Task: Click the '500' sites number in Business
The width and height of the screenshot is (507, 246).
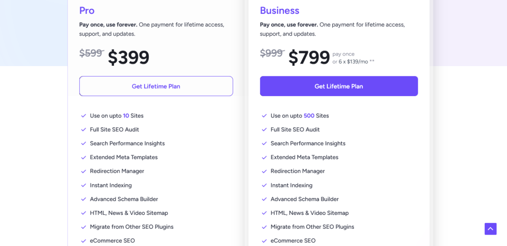Action: click(x=309, y=116)
